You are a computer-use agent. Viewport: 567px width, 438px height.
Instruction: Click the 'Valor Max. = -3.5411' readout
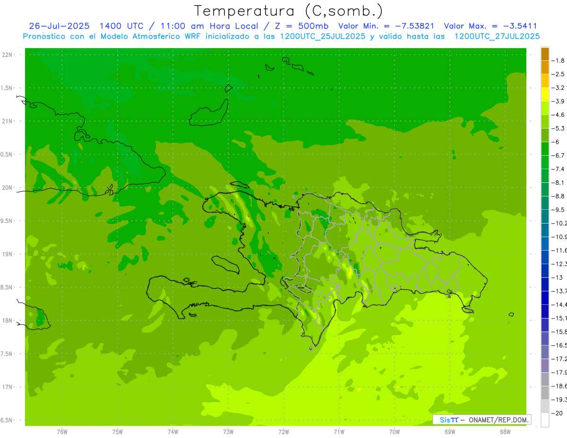coord(490,26)
